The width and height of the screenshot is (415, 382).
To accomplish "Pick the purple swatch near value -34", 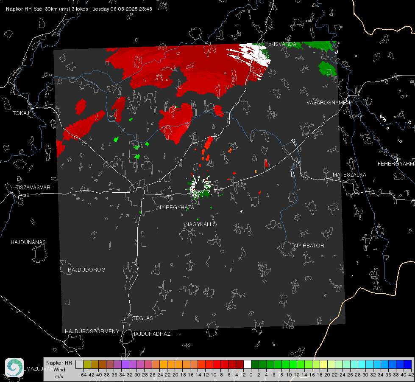I will point(125,364).
